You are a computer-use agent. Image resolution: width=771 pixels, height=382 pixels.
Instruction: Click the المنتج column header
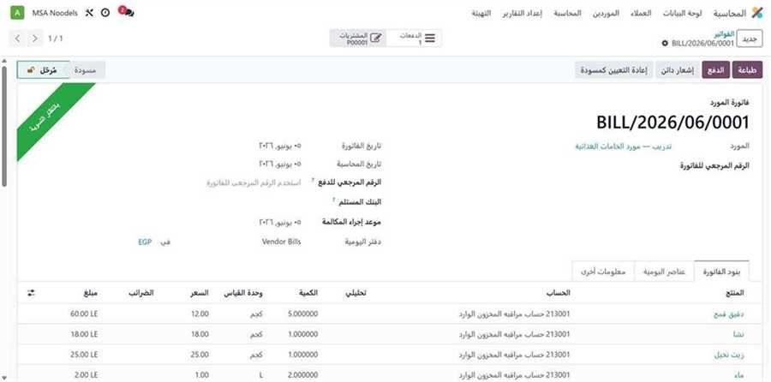pos(735,293)
